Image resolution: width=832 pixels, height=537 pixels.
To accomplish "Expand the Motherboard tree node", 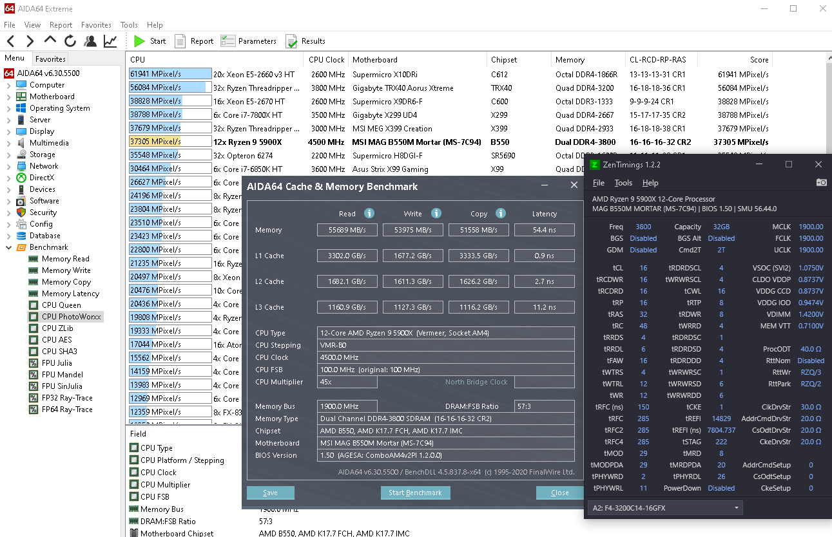I will tap(9, 97).
